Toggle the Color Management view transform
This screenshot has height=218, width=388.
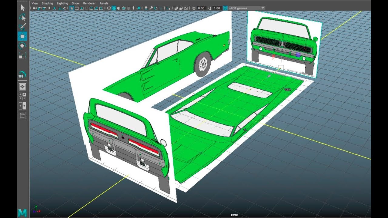[226, 8]
